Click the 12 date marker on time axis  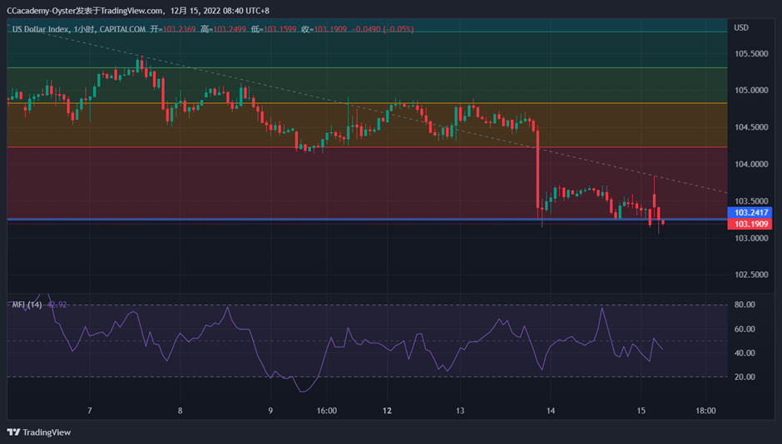click(387, 411)
